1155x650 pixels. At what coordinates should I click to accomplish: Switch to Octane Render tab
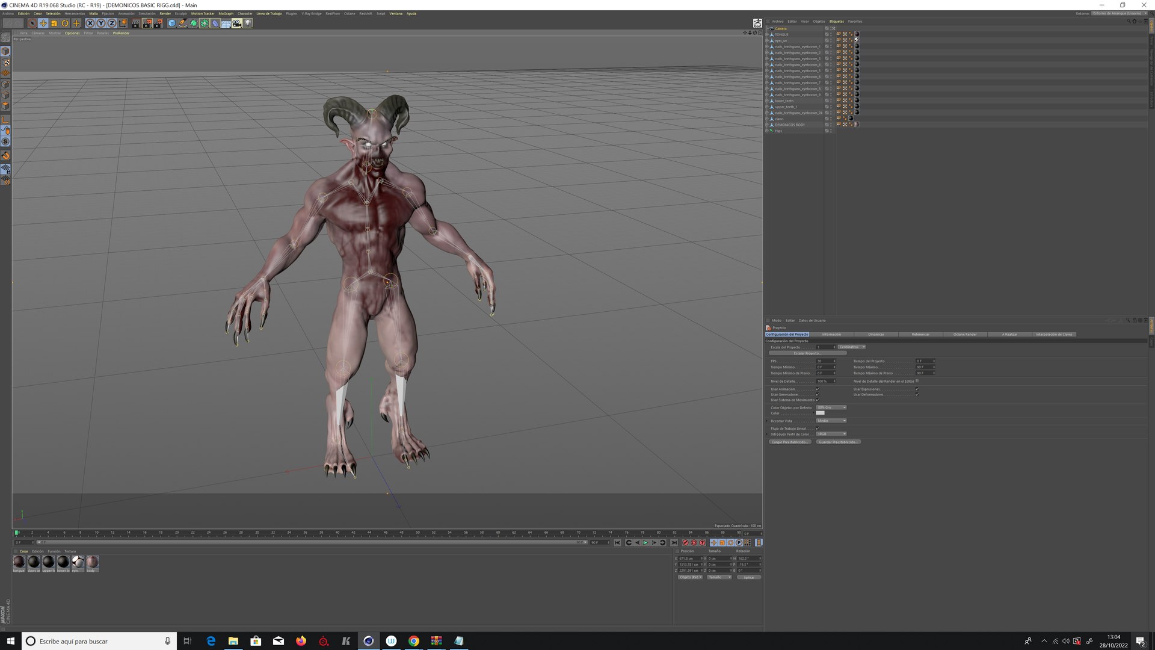tap(965, 334)
